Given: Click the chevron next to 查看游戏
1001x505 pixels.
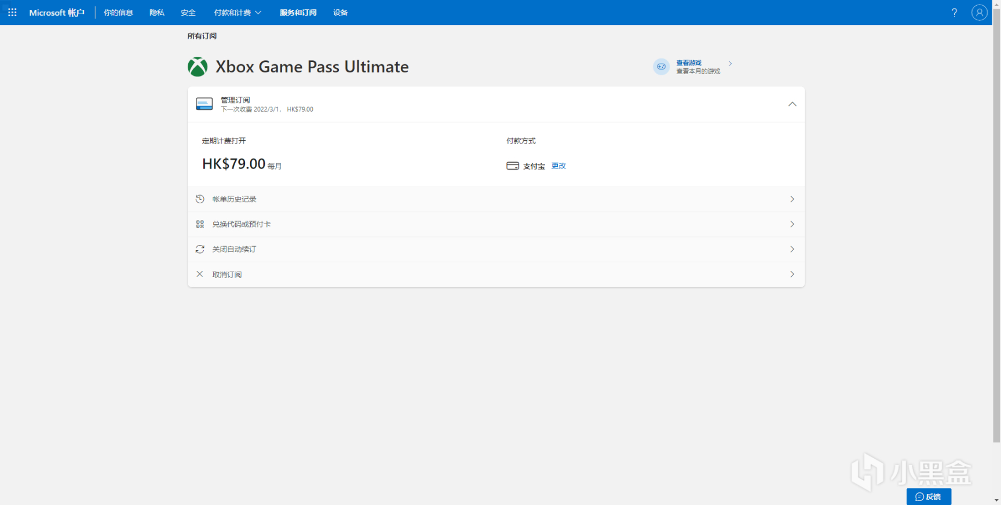Looking at the screenshot, I should [730, 64].
